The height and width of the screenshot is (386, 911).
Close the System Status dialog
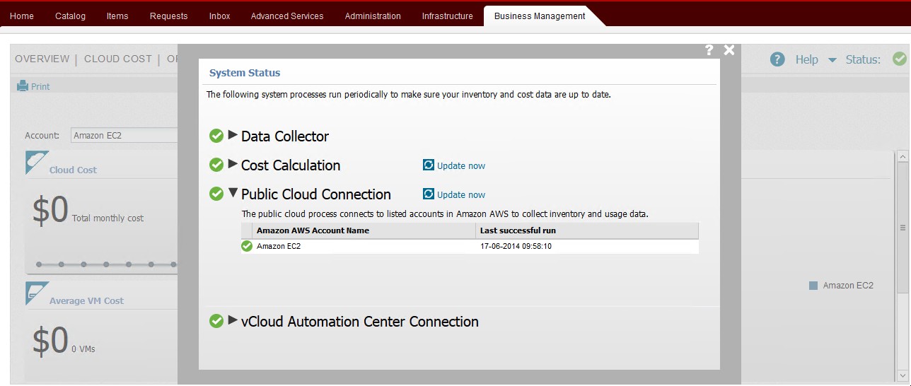(x=729, y=50)
